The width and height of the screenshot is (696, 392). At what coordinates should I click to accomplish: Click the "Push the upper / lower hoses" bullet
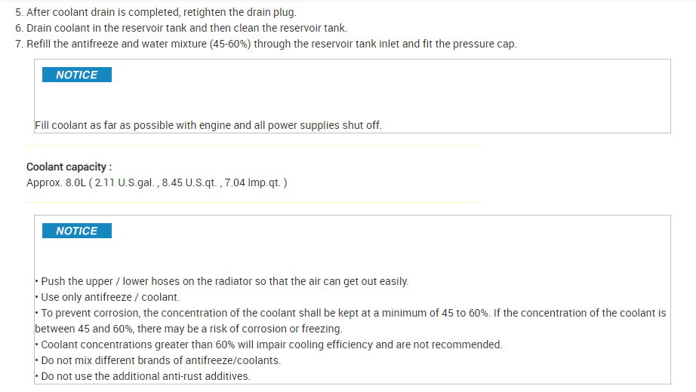click(x=224, y=281)
